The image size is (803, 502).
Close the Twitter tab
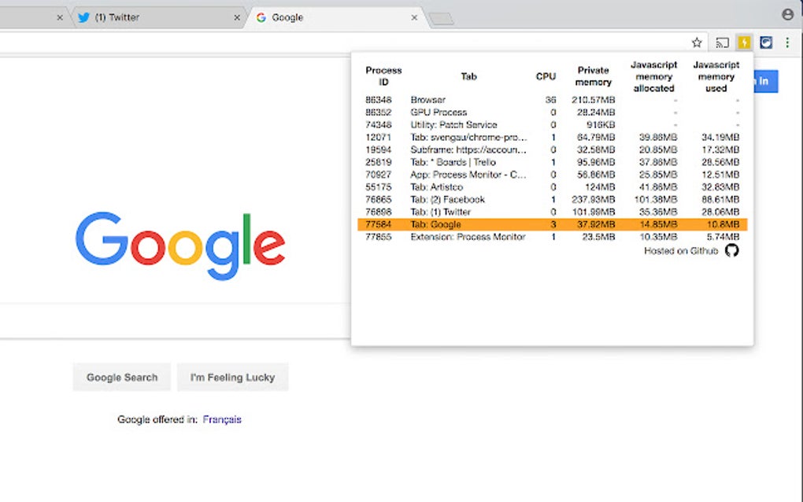click(x=237, y=17)
